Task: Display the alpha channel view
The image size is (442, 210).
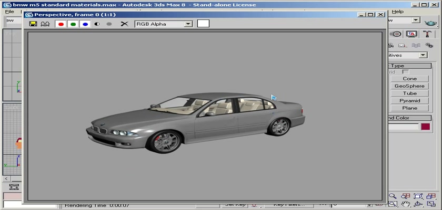Action: tap(97, 24)
